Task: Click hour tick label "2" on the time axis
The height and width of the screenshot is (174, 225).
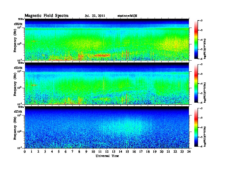Action: tap(38, 152)
